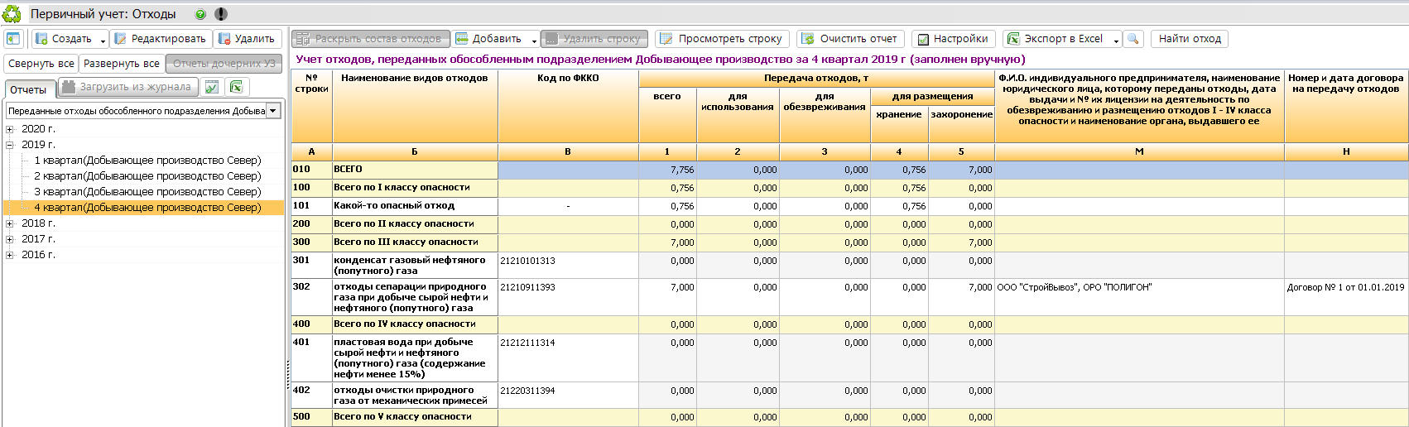Viewport: 1409px width, 427px height.
Task: Click FKKO code 21212111314 cell
Action: (x=568, y=358)
